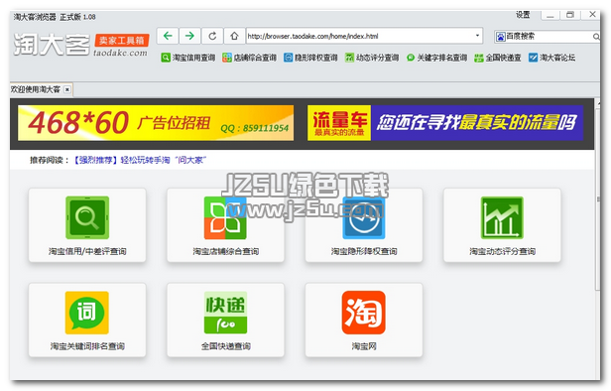Open 淘宝信用查询 toolbar shortcut

[187, 58]
